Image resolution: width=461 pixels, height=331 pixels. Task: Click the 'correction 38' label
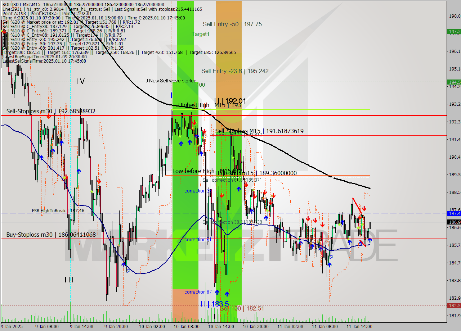(x=198, y=191)
